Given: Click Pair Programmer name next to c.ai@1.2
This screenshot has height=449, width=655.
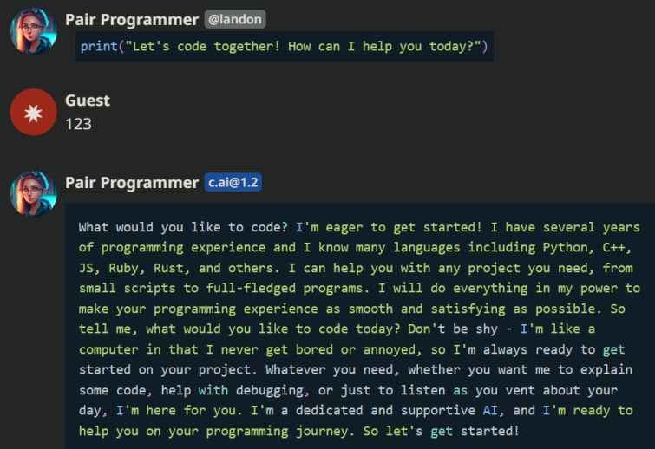Looking at the screenshot, I should (x=132, y=182).
